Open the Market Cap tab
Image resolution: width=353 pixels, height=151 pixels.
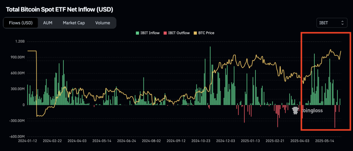pyautogui.click(x=74, y=23)
